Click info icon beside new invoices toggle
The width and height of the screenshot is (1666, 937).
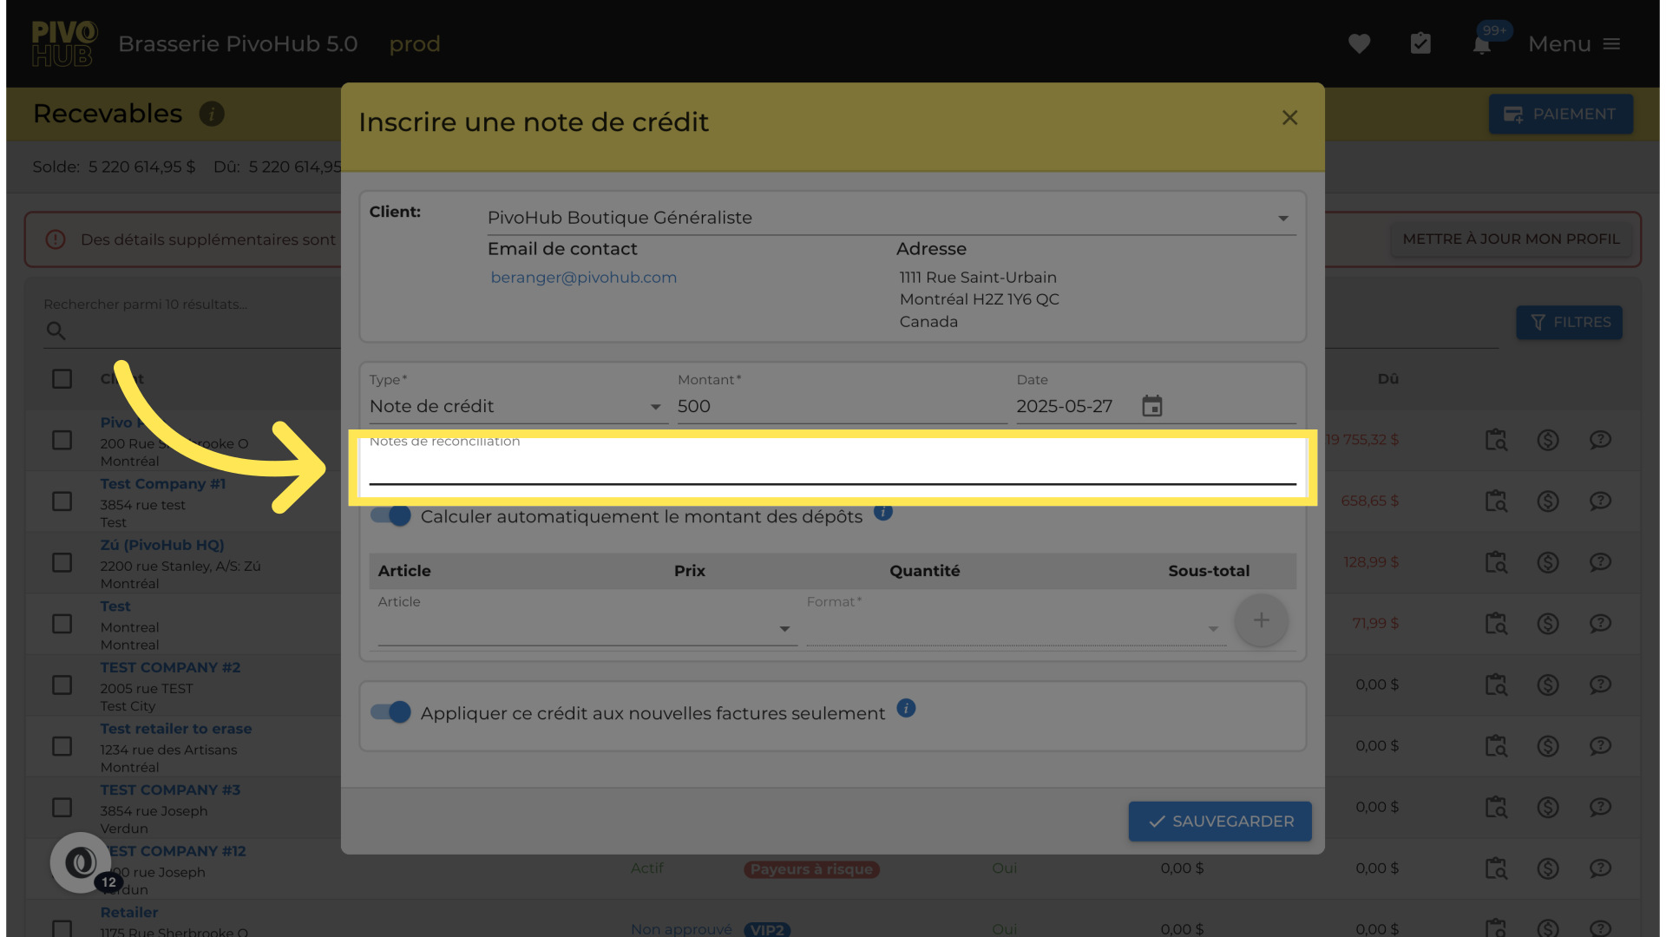[906, 709]
